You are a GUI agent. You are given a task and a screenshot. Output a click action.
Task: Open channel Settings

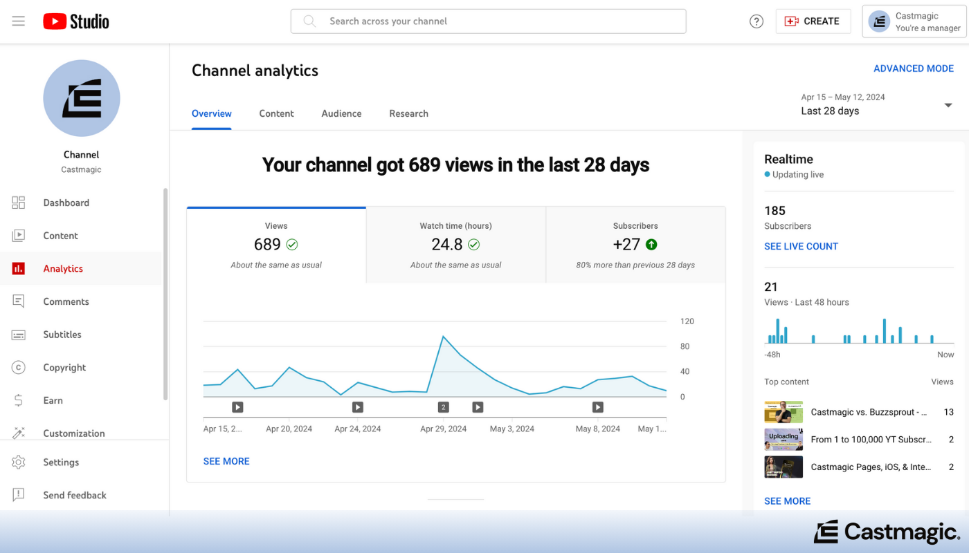pyautogui.click(x=61, y=462)
